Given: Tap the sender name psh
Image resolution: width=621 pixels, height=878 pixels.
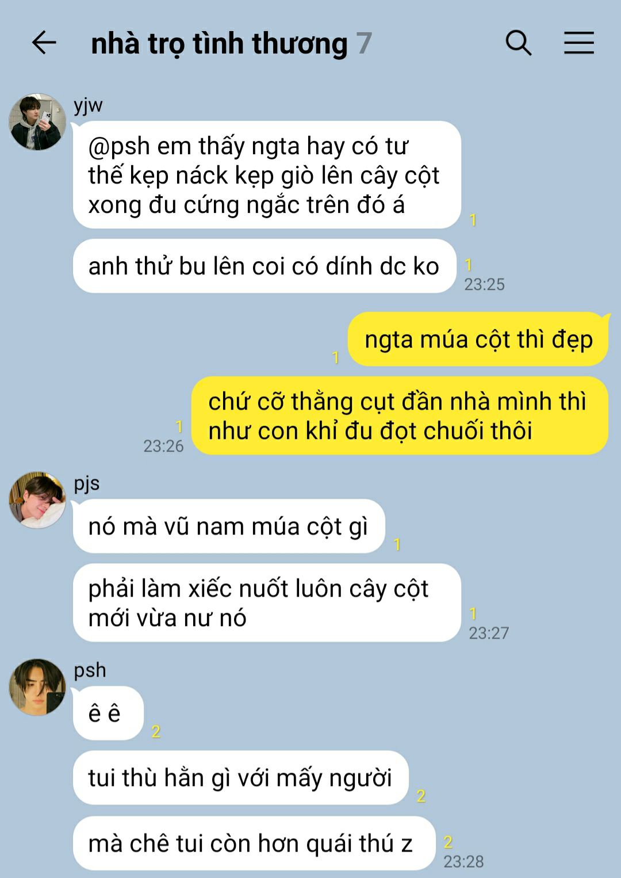Looking at the screenshot, I should 90,671.
